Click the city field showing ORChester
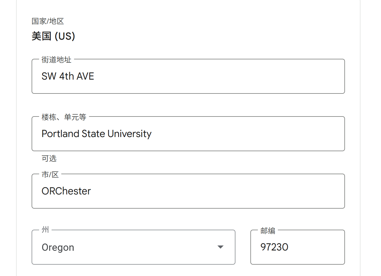The image size is (381, 276). (x=188, y=191)
